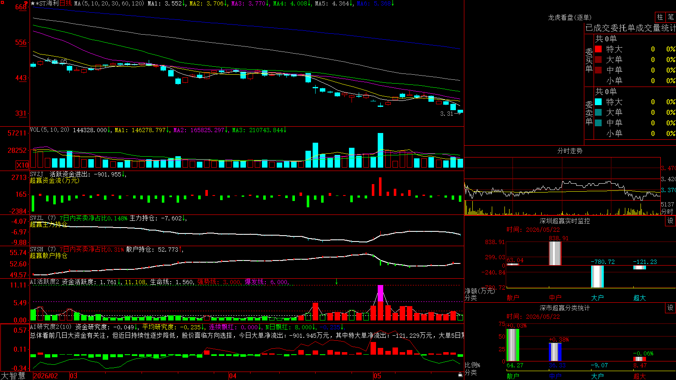Select the AI活跃度2 indicator label
The image size is (676, 380).
tap(45, 282)
